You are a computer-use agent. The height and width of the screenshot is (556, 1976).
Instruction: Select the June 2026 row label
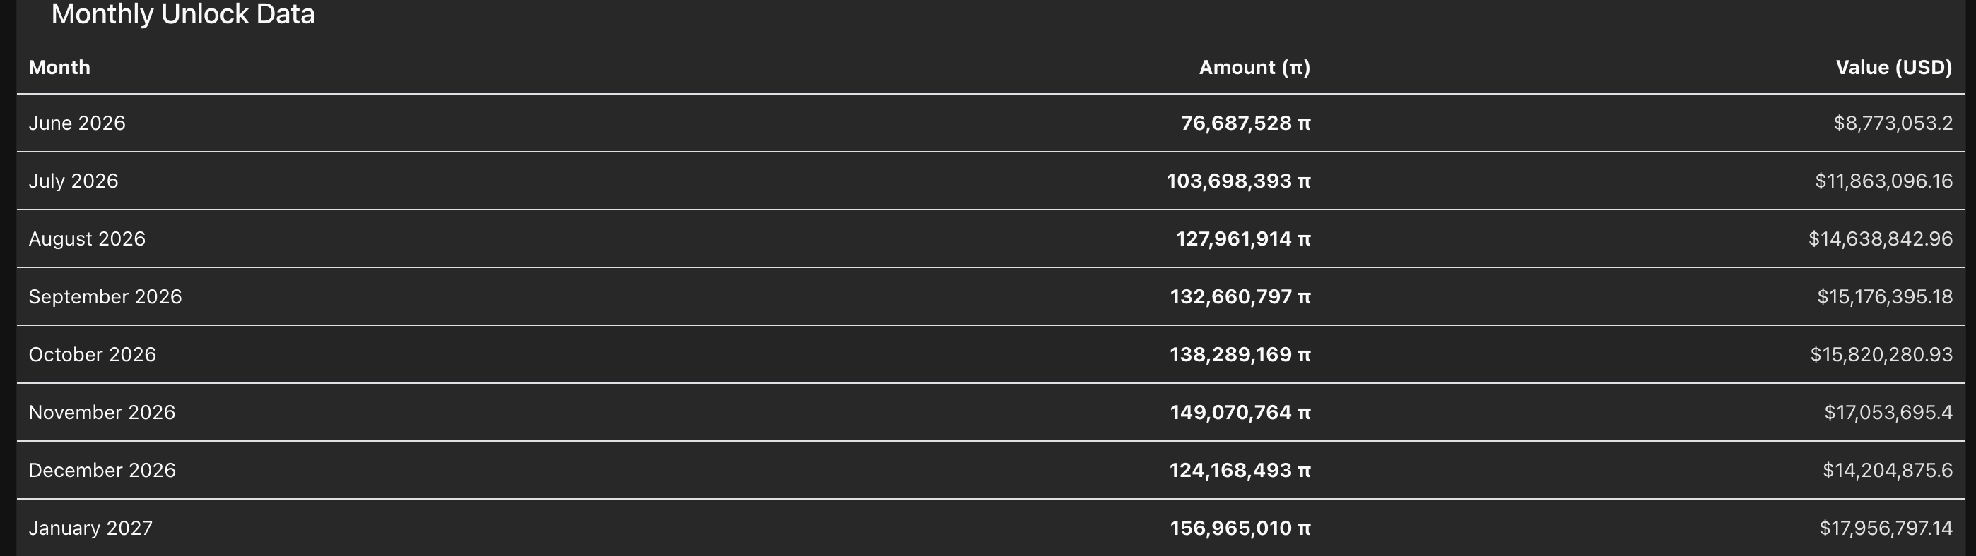[x=77, y=123]
